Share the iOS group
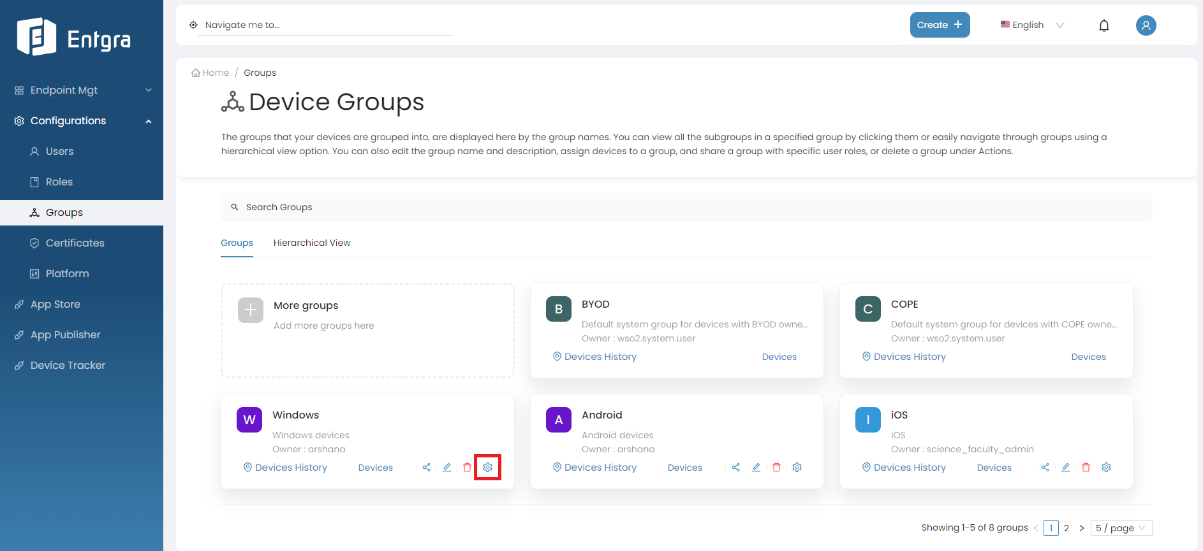Image resolution: width=1203 pixels, height=551 pixels. (1045, 468)
